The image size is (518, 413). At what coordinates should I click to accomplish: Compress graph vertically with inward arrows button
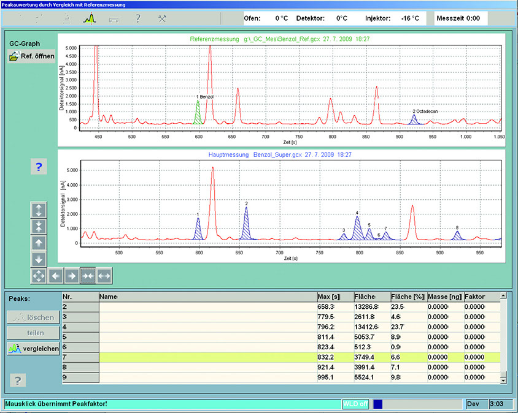tap(39, 227)
